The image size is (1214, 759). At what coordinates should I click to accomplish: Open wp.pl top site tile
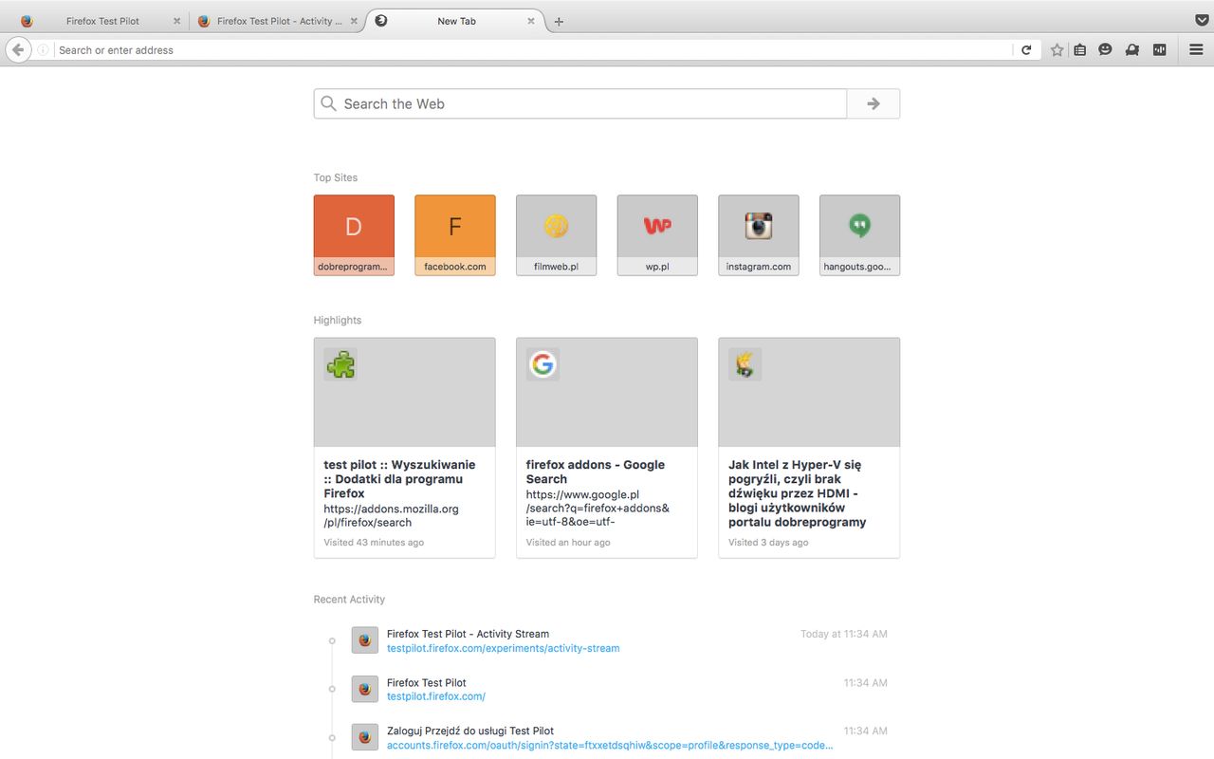(x=657, y=235)
